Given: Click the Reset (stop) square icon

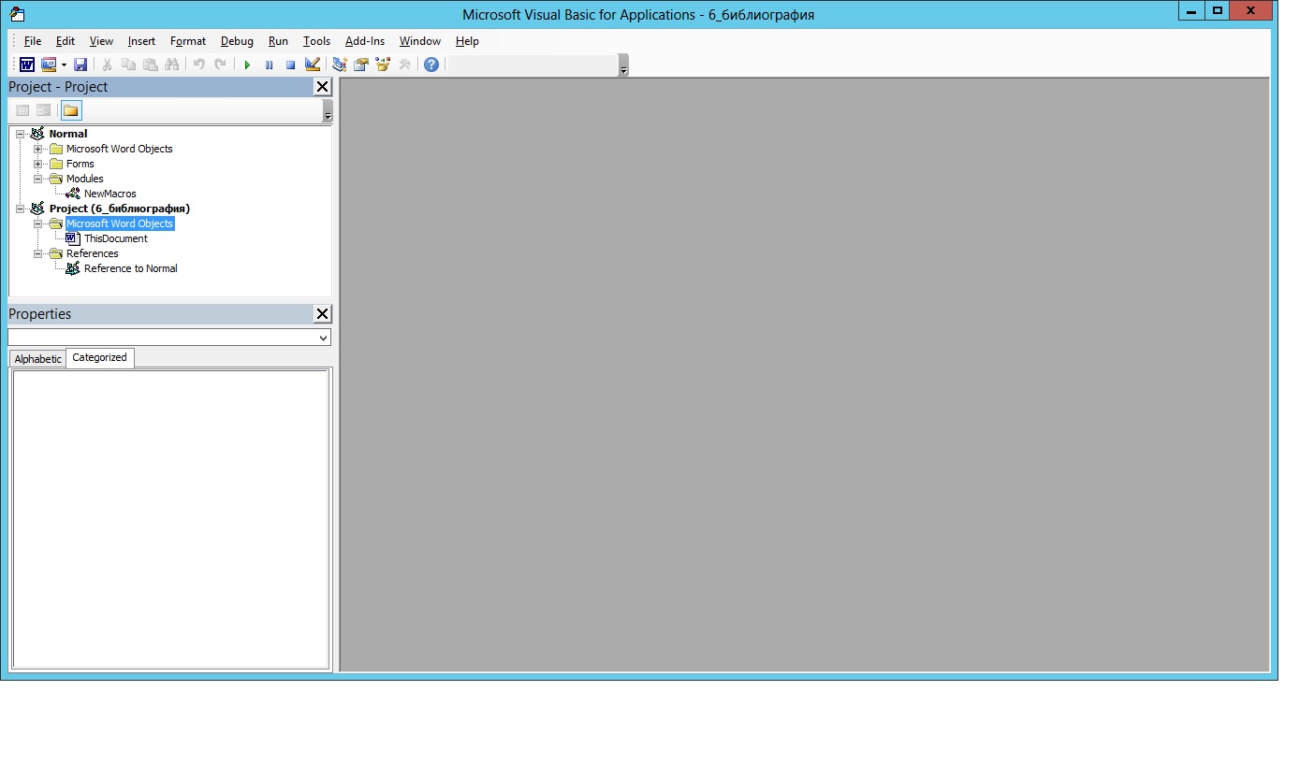Looking at the screenshot, I should [290, 65].
